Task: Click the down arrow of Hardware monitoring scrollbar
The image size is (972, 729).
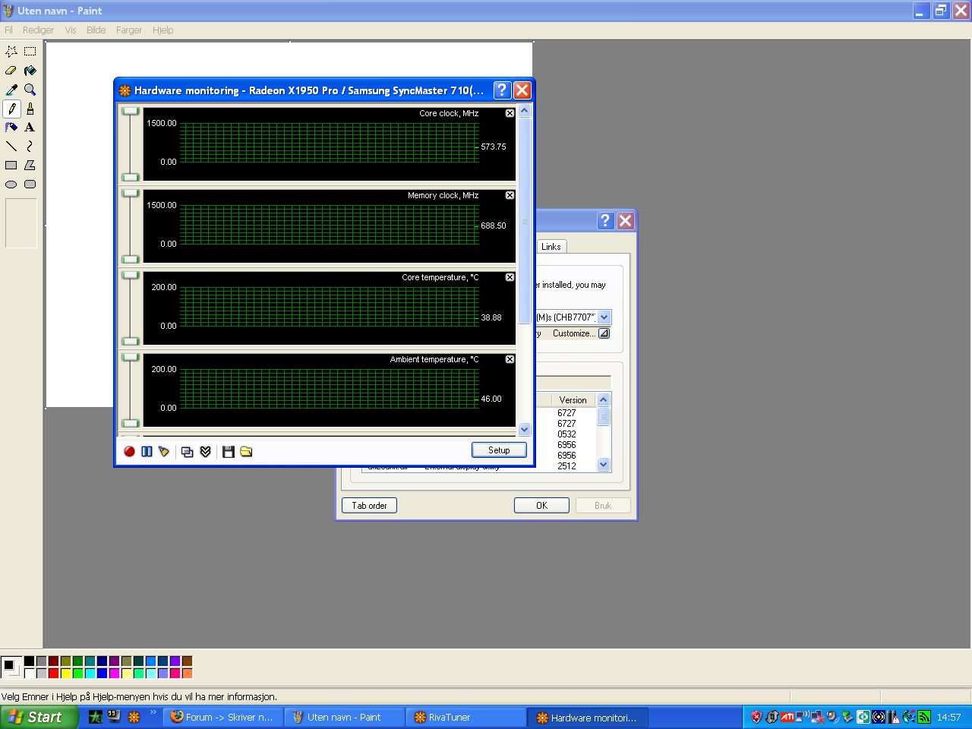Action: click(524, 430)
